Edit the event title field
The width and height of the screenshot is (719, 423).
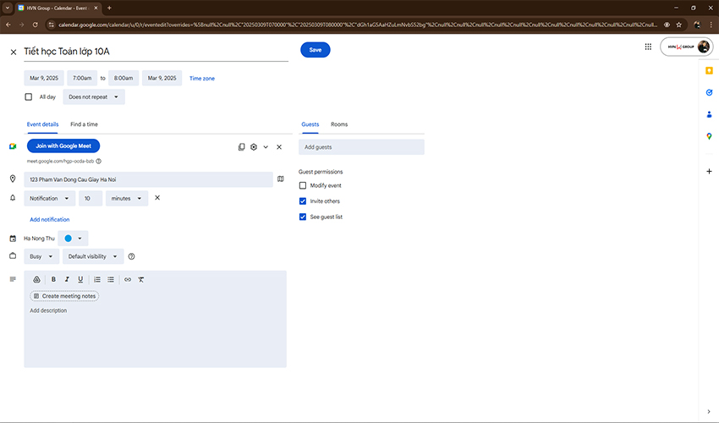(x=156, y=52)
